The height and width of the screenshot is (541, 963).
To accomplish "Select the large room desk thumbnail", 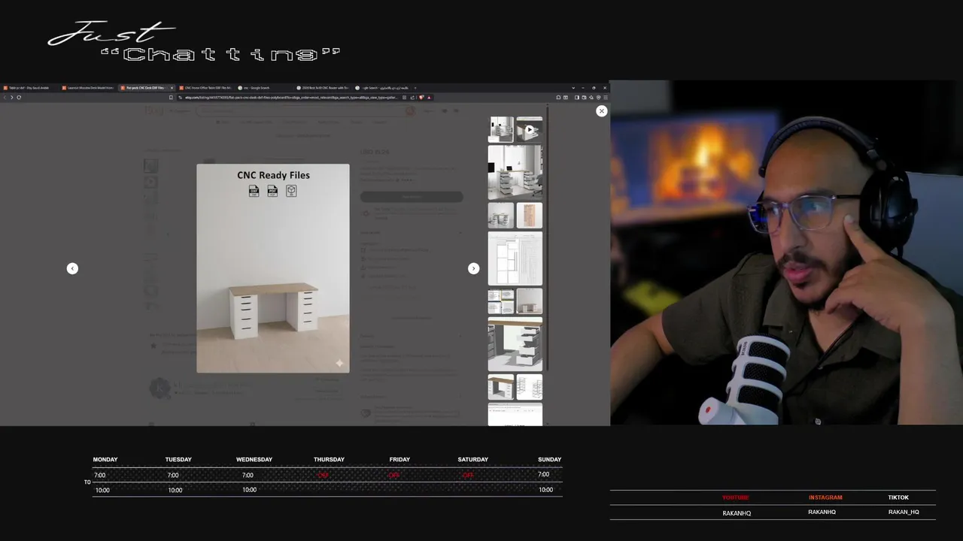I will (x=515, y=172).
